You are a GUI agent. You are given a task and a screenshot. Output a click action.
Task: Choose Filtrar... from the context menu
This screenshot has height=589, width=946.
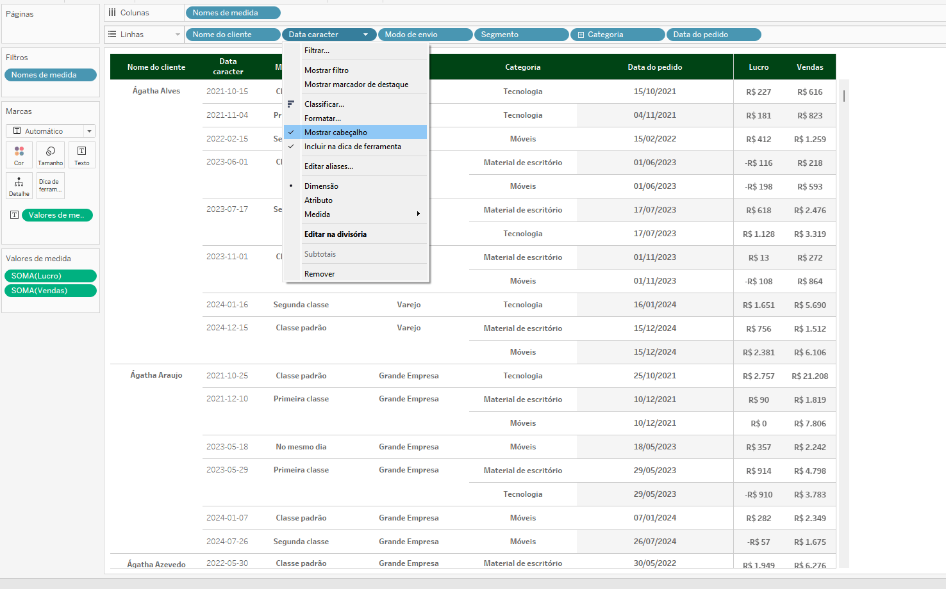pos(317,51)
